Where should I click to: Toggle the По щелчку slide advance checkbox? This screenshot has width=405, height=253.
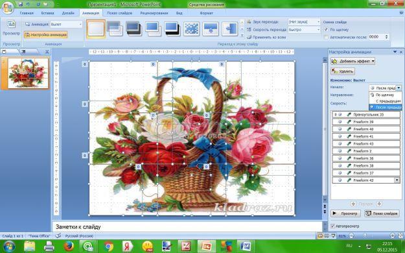326,29
